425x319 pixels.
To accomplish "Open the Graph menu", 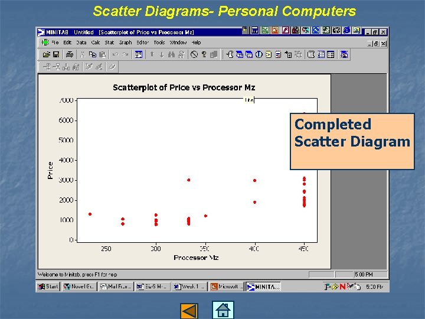I will coord(125,43).
